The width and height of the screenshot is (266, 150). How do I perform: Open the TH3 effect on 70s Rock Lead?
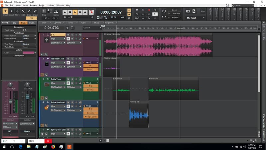[91, 66]
